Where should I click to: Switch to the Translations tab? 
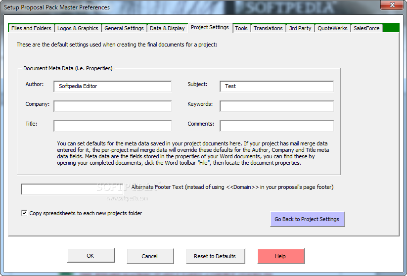[268, 28]
